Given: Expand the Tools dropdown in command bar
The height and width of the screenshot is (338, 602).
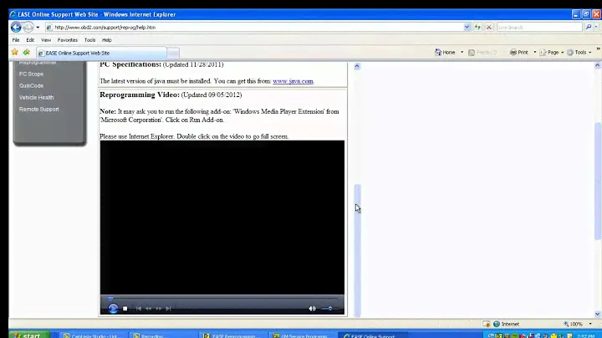Looking at the screenshot, I should [579, 52].
